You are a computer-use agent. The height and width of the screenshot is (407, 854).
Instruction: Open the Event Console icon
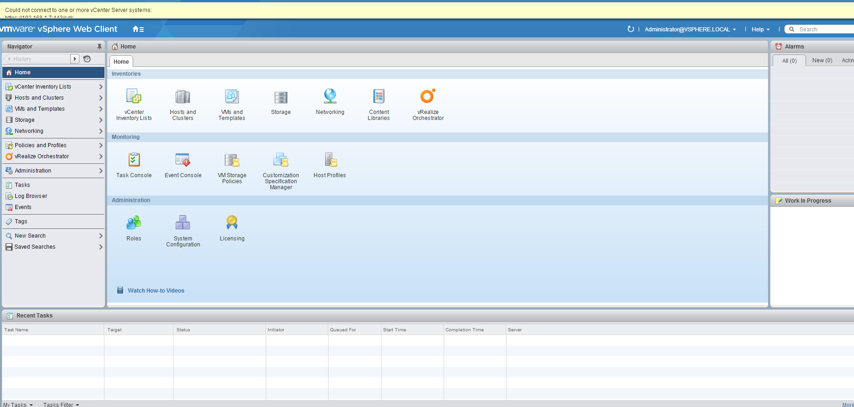point(183,160)
